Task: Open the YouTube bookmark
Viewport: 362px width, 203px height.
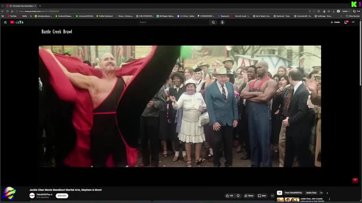Action: [x=12, y=16]
